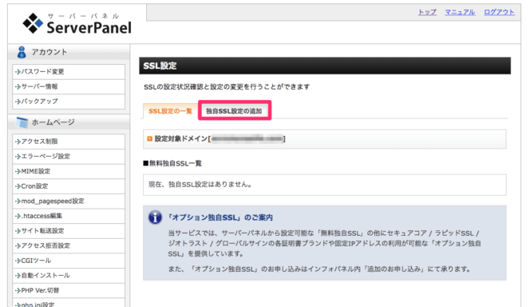530x307 pixels.
Task: Open PHP Ver.切替 menu item
Action: click(x=69, y=290)
